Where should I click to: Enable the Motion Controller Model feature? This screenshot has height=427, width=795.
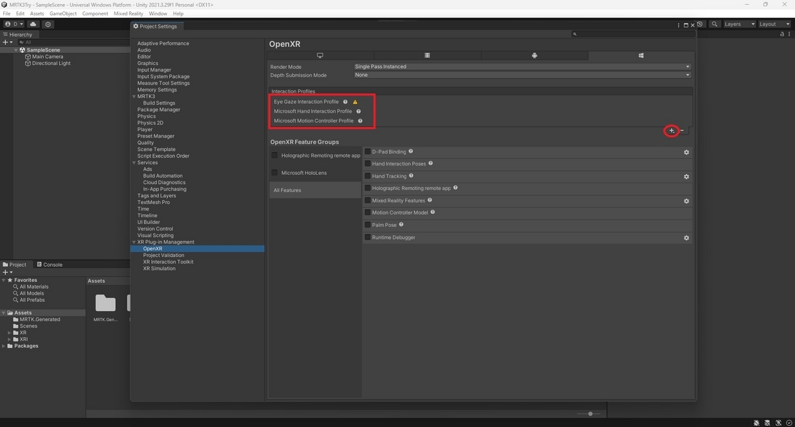tap(368, 213)
